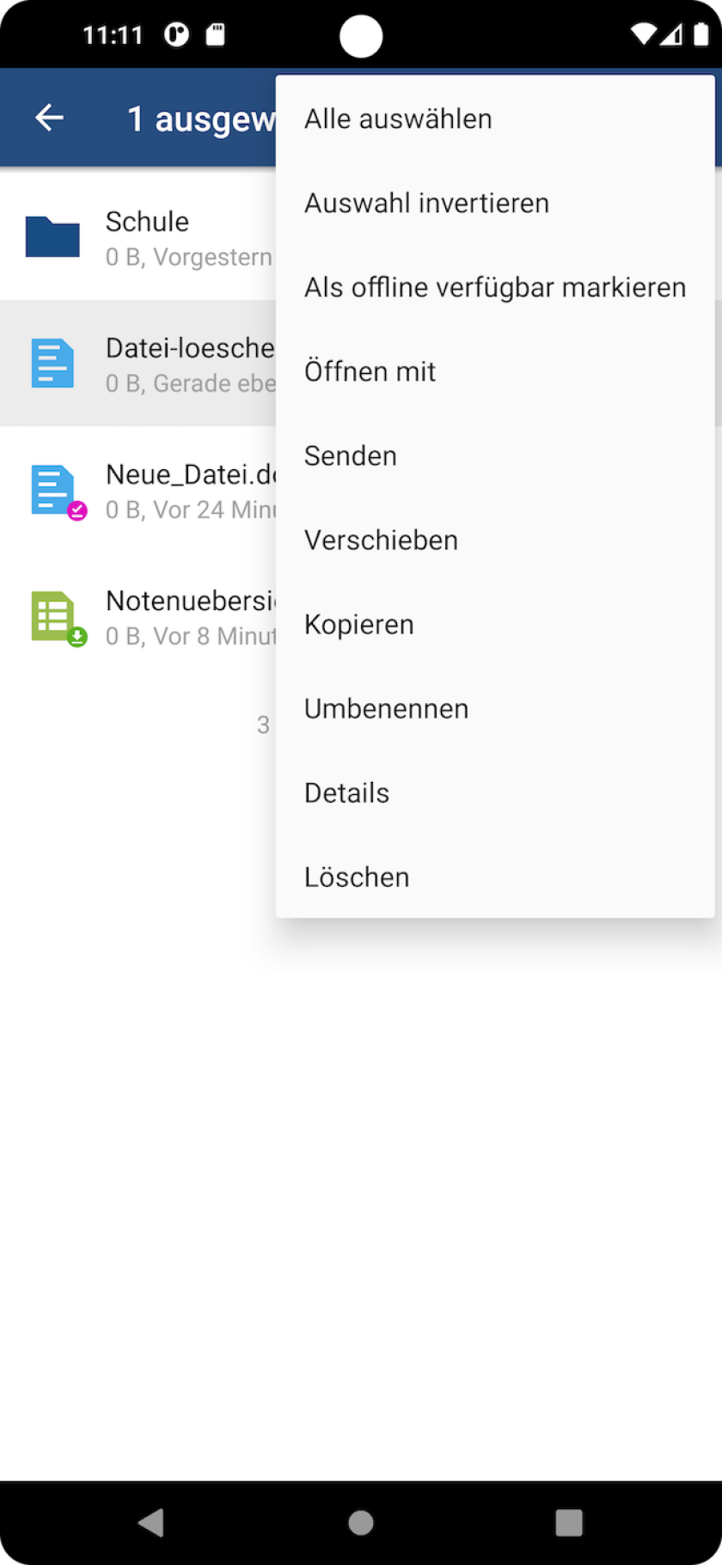Tap the back arrow in the app bar
The height and width of the screenshot is (1565, 722).
pyautogui.click(x=48, y=117)
